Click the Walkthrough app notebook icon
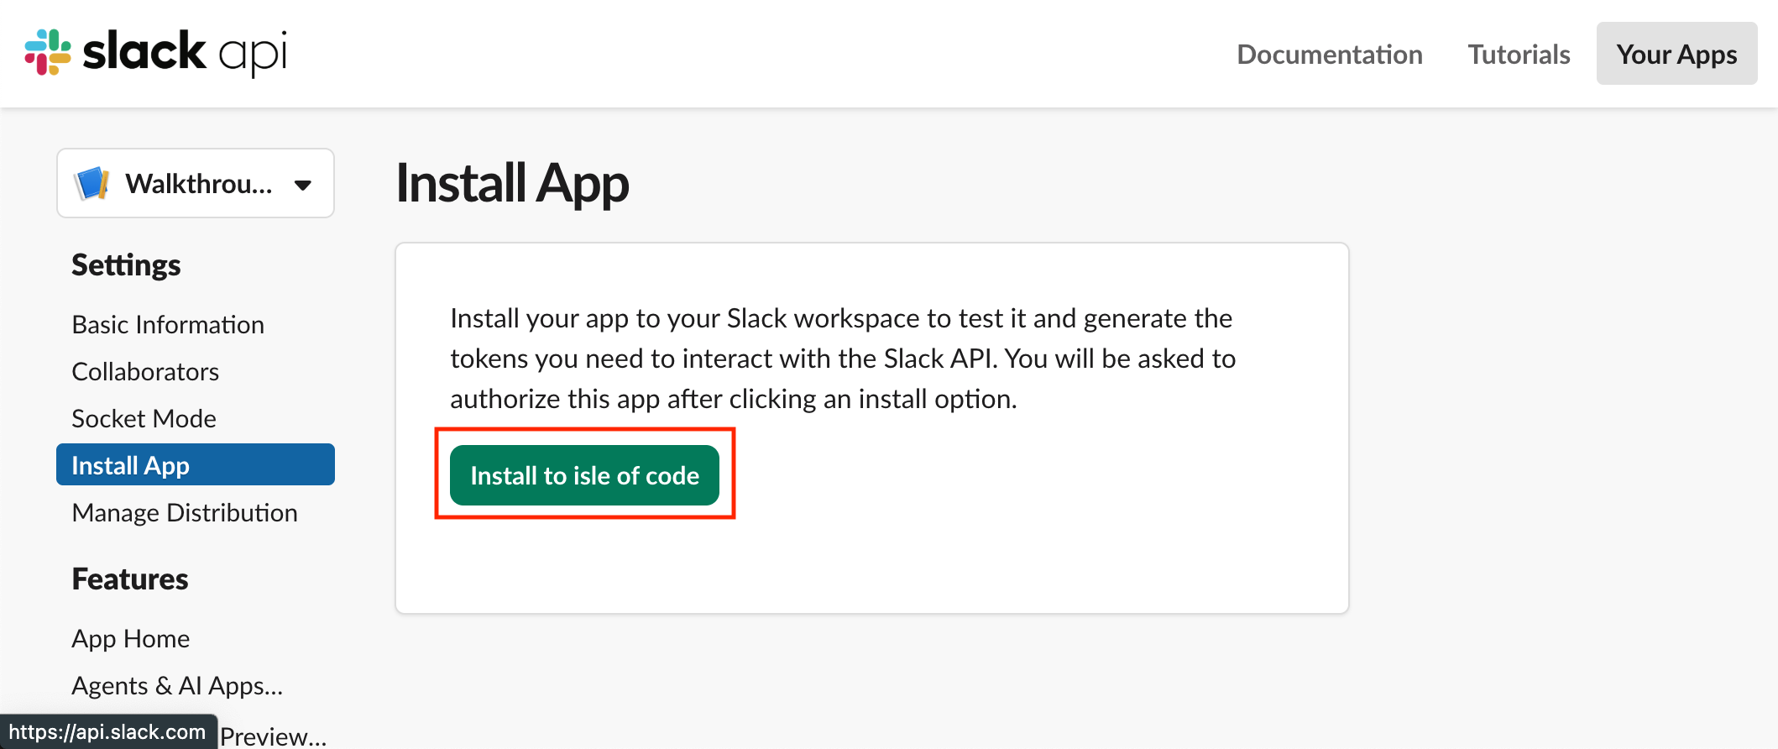The image size is (1778, 749). pos(92,183)
